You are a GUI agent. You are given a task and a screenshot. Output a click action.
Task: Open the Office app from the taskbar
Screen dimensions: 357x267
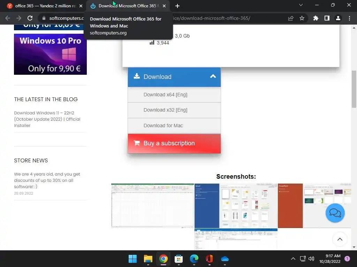pos(210,259)
